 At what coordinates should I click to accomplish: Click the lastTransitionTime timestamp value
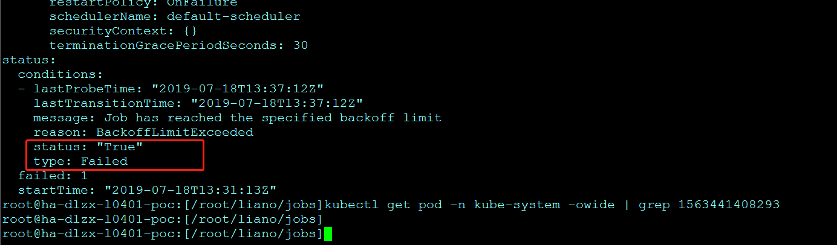(x=276, y=103)
